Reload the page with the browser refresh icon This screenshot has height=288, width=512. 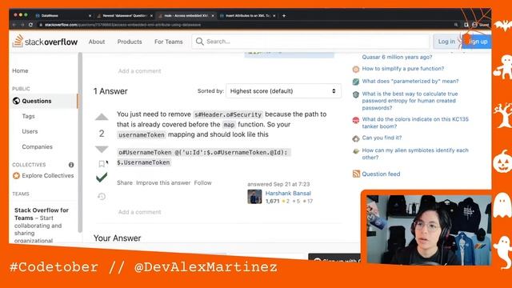click(x=30, y=25)
